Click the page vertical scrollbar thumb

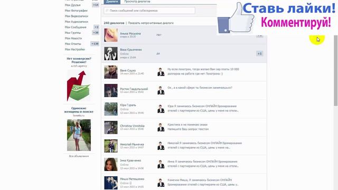(x=336, y=70)
